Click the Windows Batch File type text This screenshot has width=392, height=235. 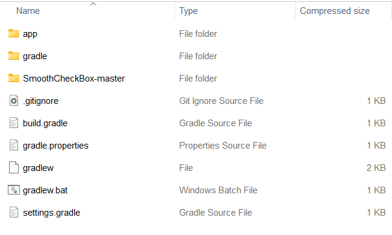[x=218, y=190]
